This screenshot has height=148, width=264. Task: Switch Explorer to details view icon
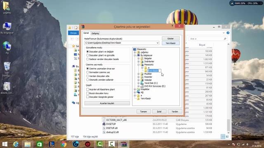(223, 136)
